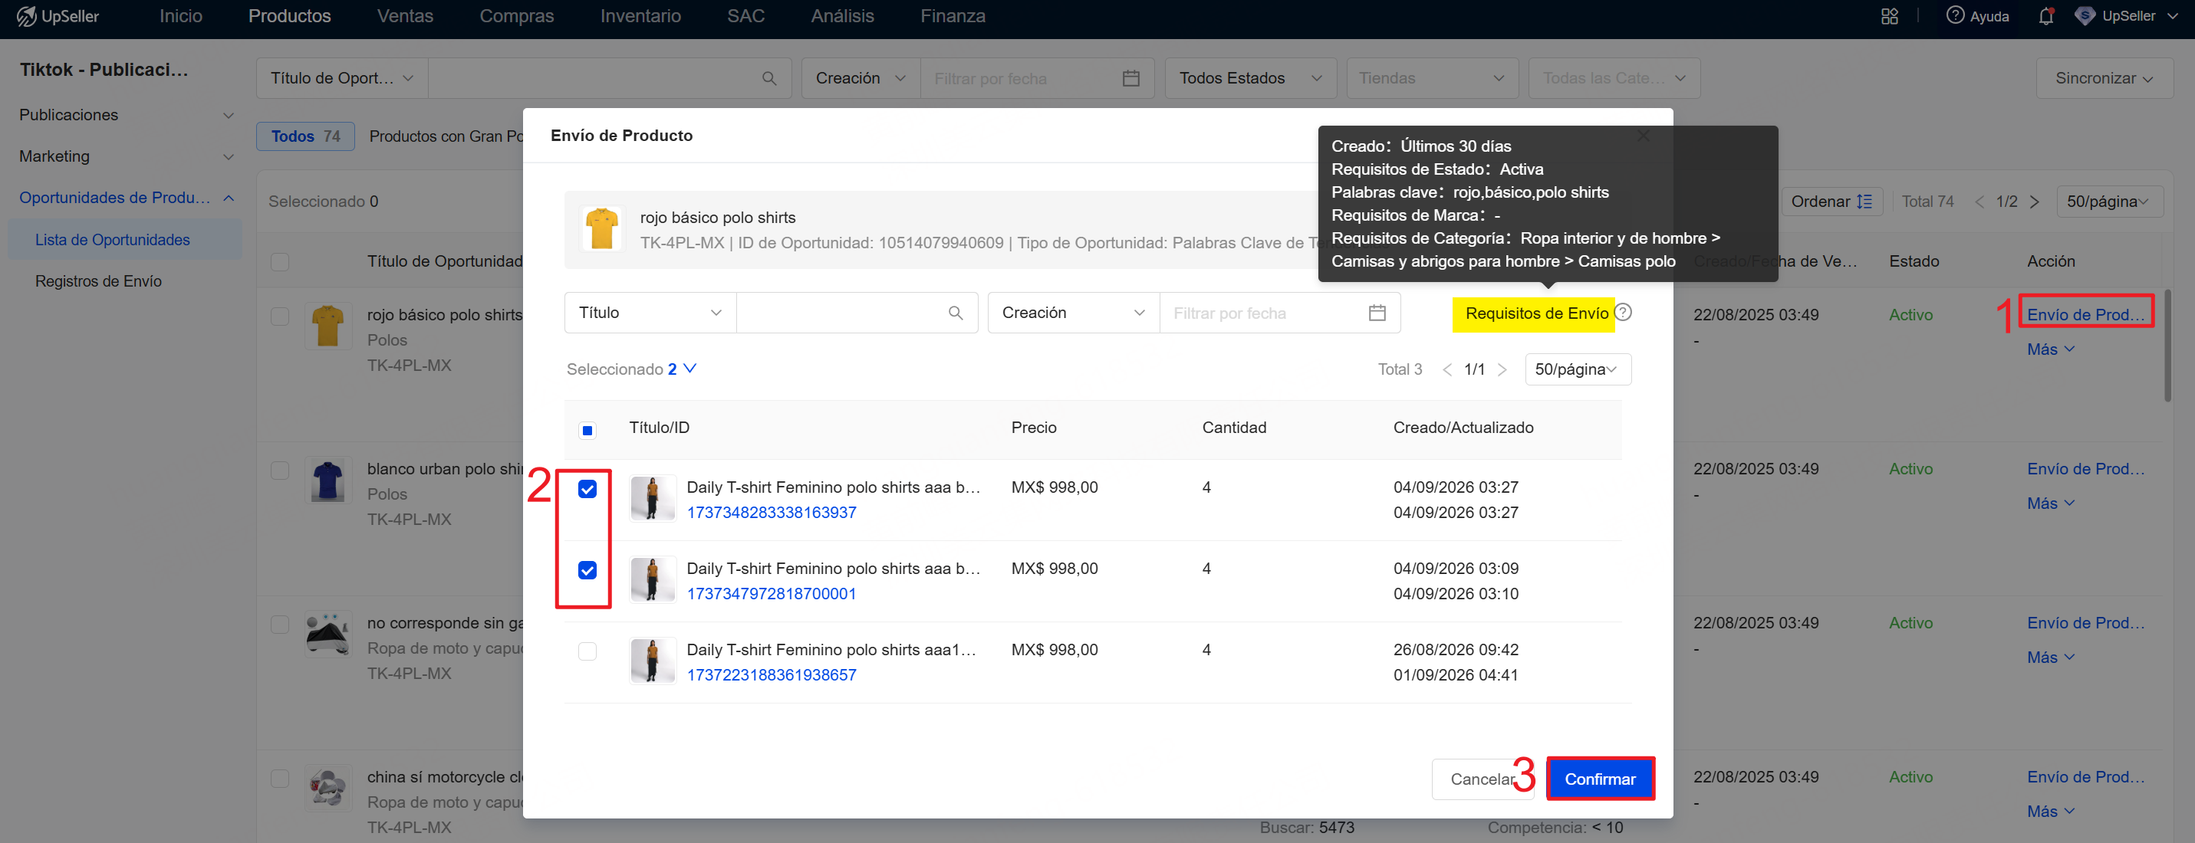Viewport: 2195px width, 843px height.
Task: Check the no corresponde row checkbox
Action: (x=279, y=624)
